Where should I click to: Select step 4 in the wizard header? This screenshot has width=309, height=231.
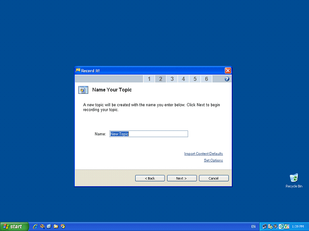tap(183, 79)
